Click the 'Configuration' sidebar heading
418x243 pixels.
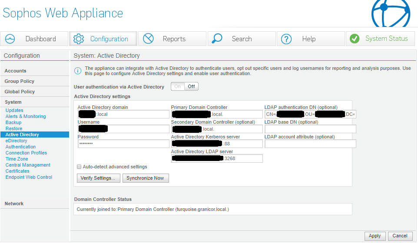22,56
